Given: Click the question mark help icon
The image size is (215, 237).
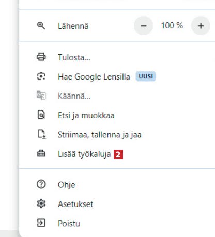Looking at the screenshot, I should [41, 184].
